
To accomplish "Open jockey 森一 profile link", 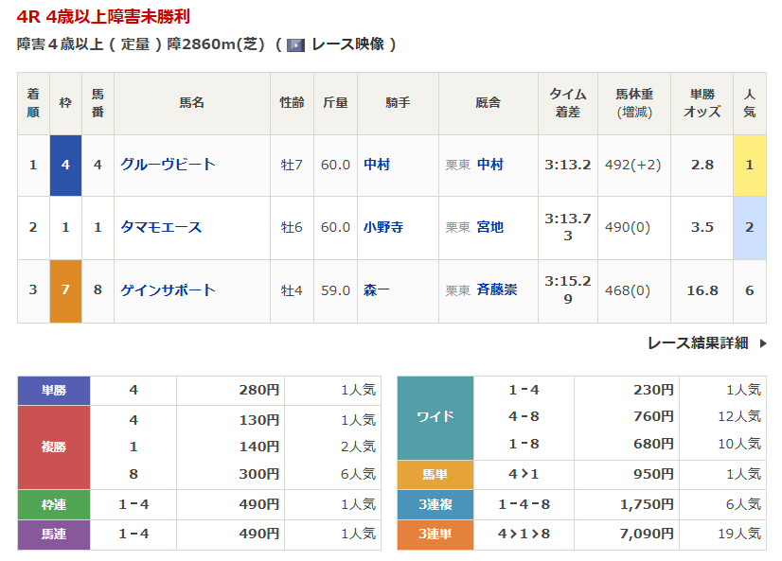I will (x=377, y=290).
